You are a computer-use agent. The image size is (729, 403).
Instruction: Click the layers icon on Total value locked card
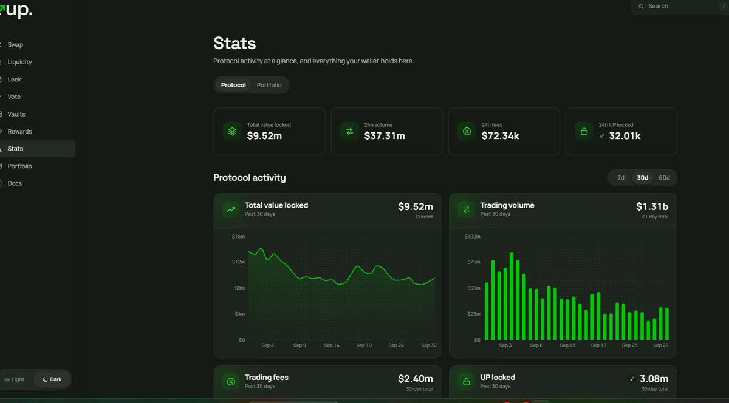pos(232,131)
